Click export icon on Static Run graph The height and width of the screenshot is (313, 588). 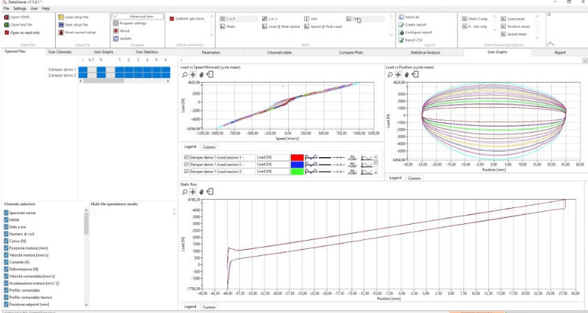pos(210,192)
